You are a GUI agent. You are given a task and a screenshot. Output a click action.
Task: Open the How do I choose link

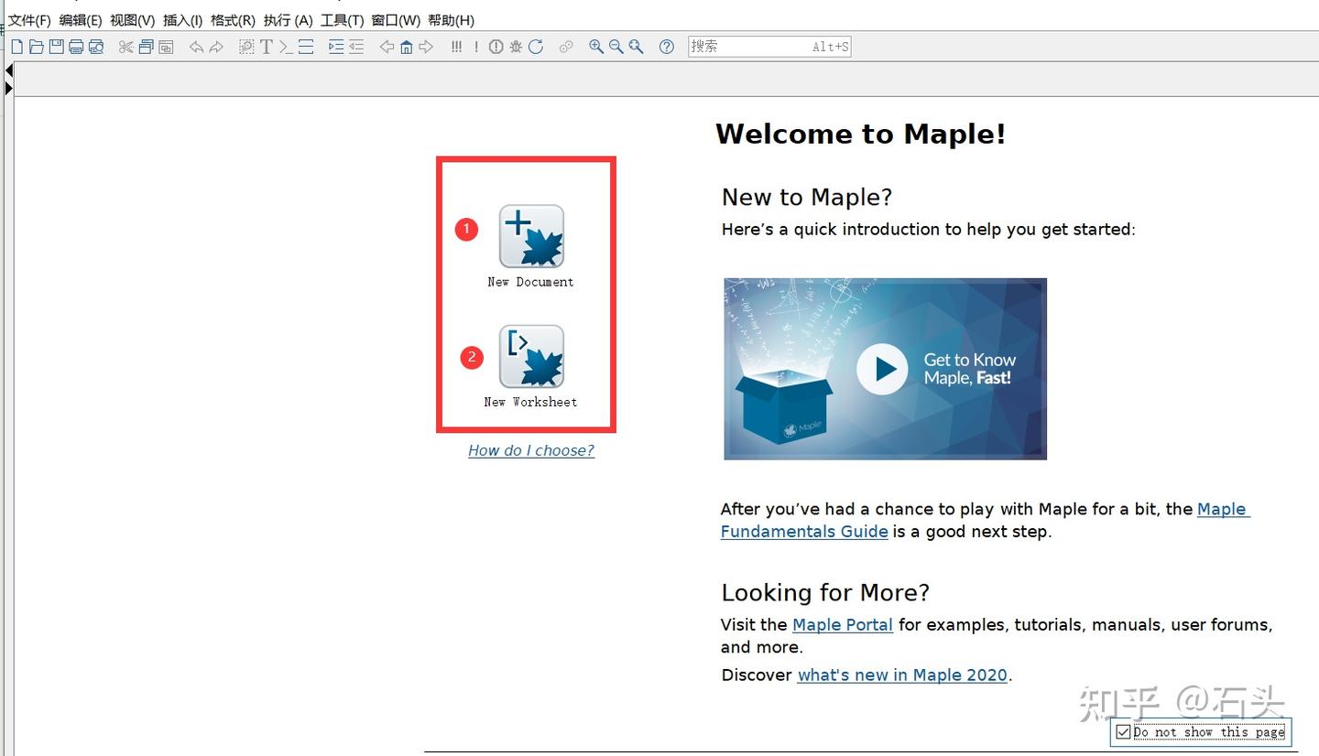point(530,450)
